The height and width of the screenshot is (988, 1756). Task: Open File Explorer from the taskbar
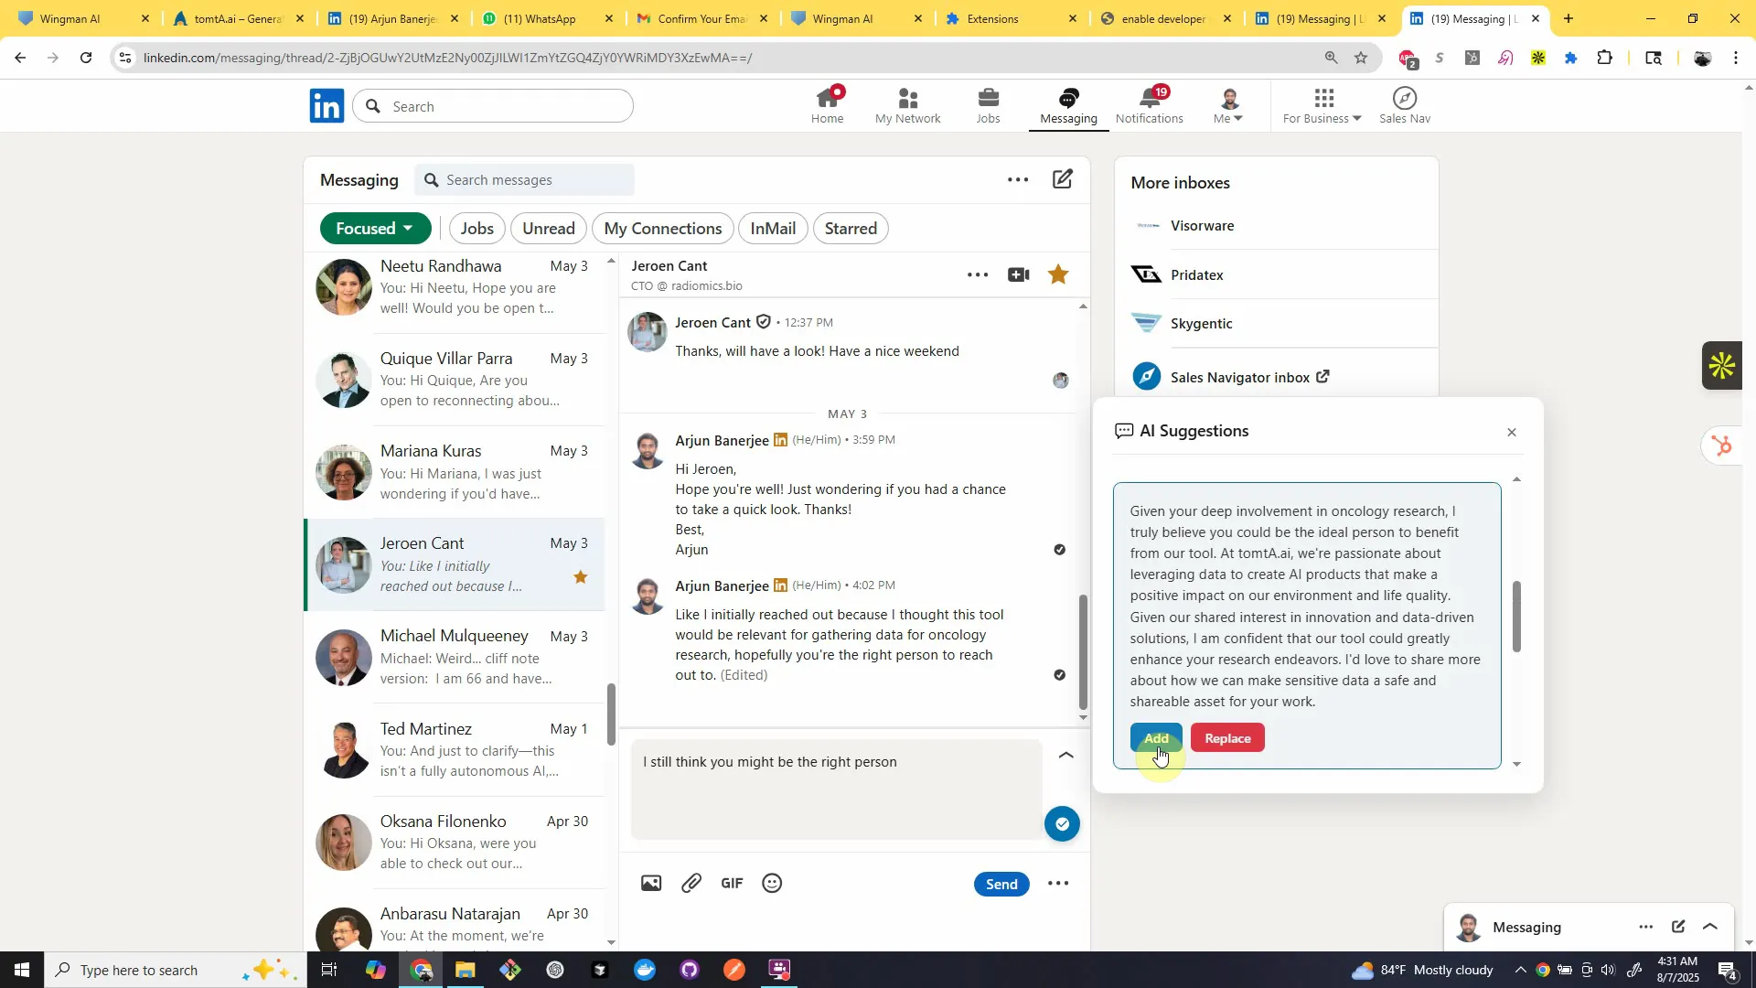[466, 970]
